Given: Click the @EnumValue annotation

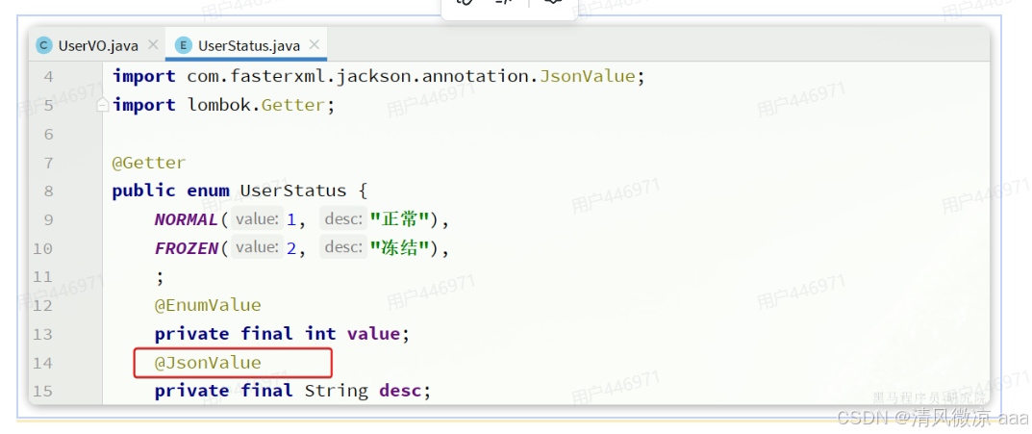Looking at the screenshot, I should (x=208, y=306).
